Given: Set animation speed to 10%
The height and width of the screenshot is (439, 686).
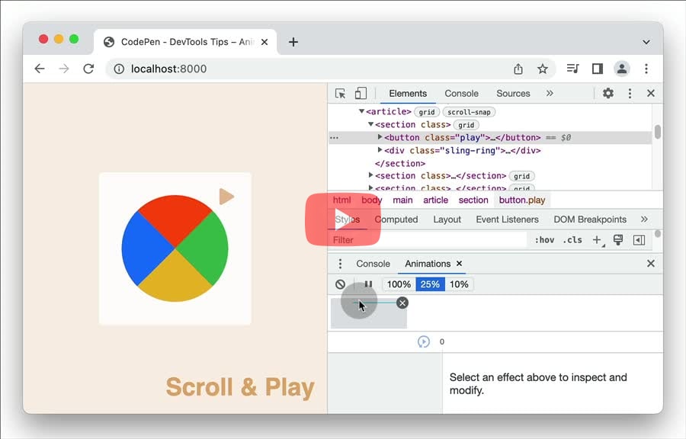Looking at the screenshot, I should [x=459, y=284].
